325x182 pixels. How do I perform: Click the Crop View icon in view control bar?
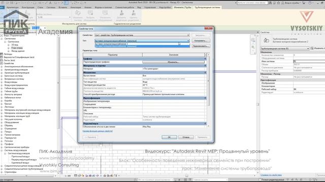click(x=90, y=175)
